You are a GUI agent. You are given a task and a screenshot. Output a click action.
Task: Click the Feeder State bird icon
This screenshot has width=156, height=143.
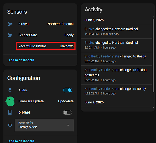(x=10, y=35)
